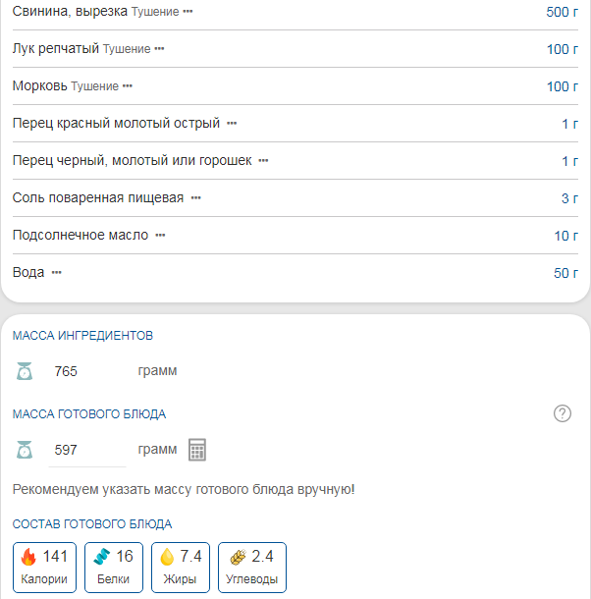
Task: Change Тушение cooking method for Лук репчатый
Action: point(127,49)
